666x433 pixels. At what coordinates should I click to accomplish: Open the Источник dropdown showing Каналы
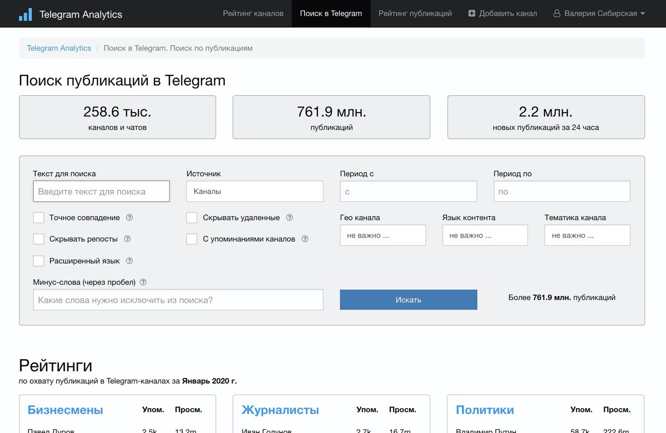[255, 191]
